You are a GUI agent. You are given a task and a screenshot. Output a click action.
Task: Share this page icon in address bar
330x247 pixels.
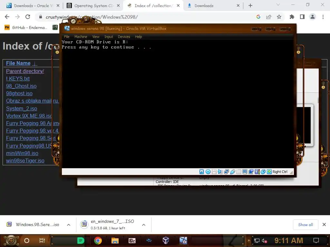point(269,17)
